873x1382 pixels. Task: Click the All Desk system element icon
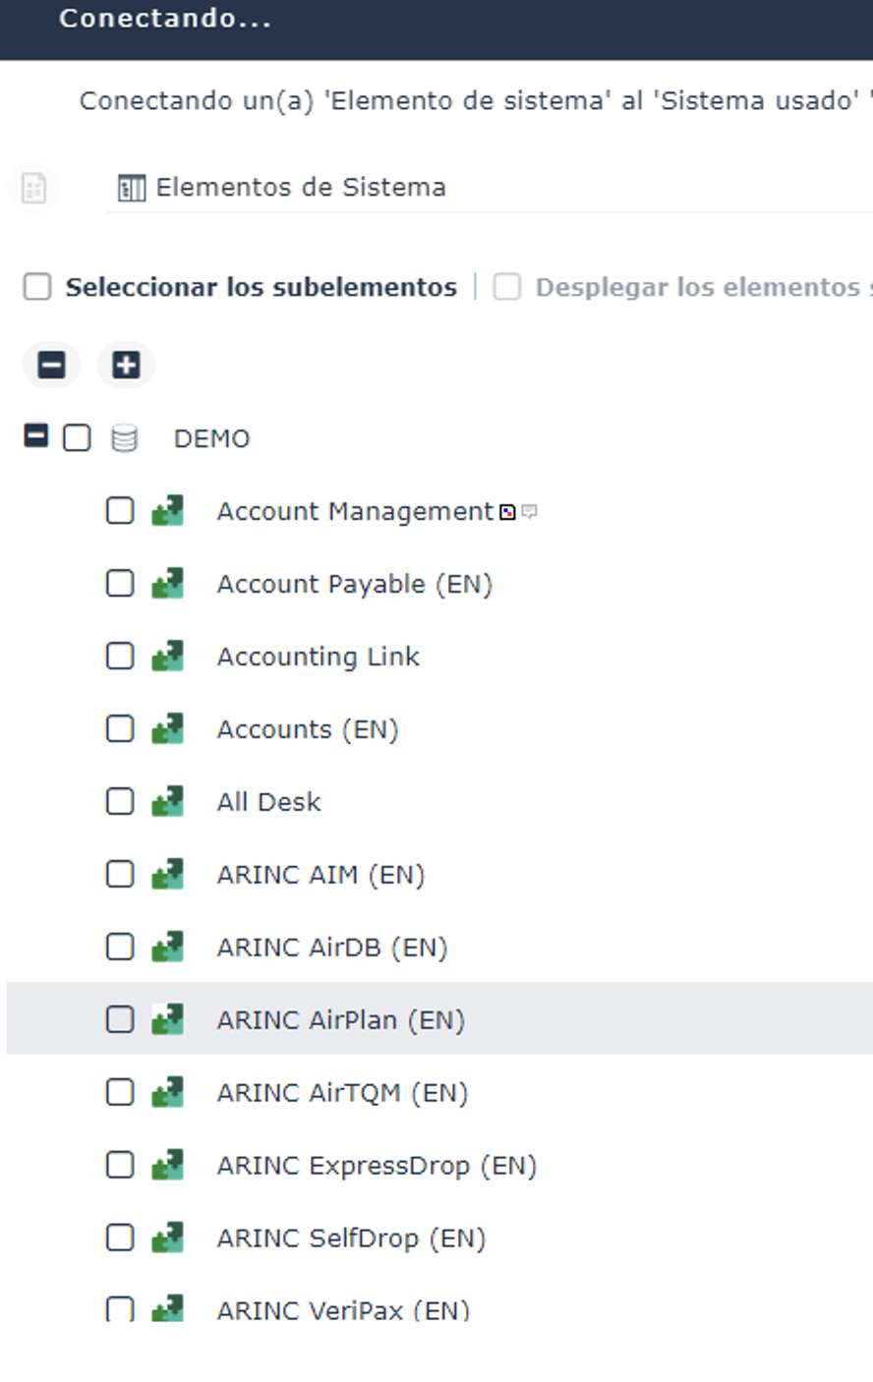[x=167, y=801]
